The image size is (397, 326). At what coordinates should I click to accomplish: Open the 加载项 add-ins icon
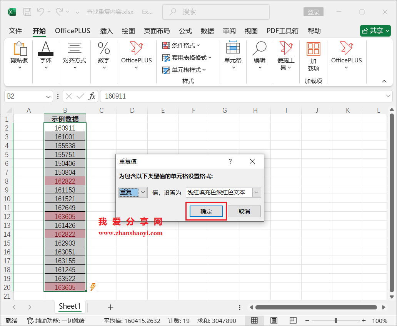coord(313,49)
